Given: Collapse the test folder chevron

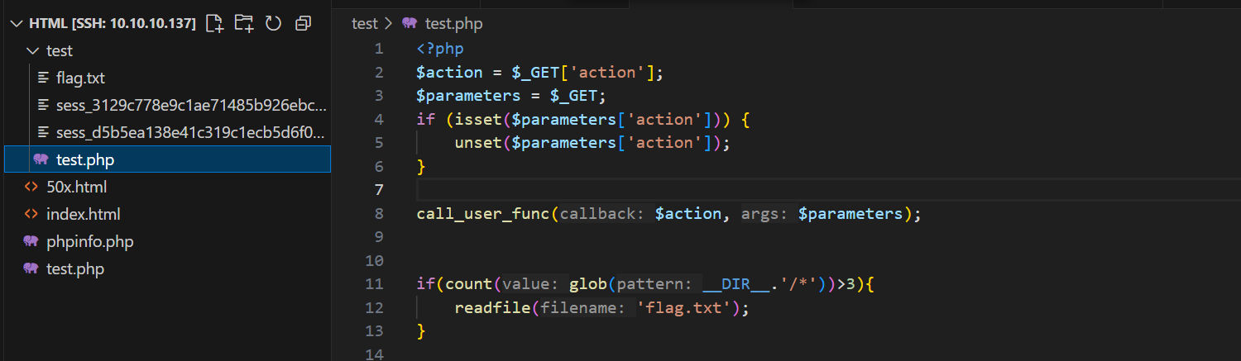Looking at the screenshot, I should [x=33, y=50].
